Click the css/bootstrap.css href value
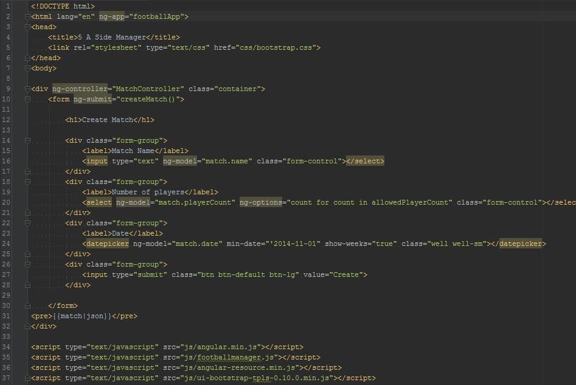The height and width of the screenshot is (385, 576). pos(276,47)
